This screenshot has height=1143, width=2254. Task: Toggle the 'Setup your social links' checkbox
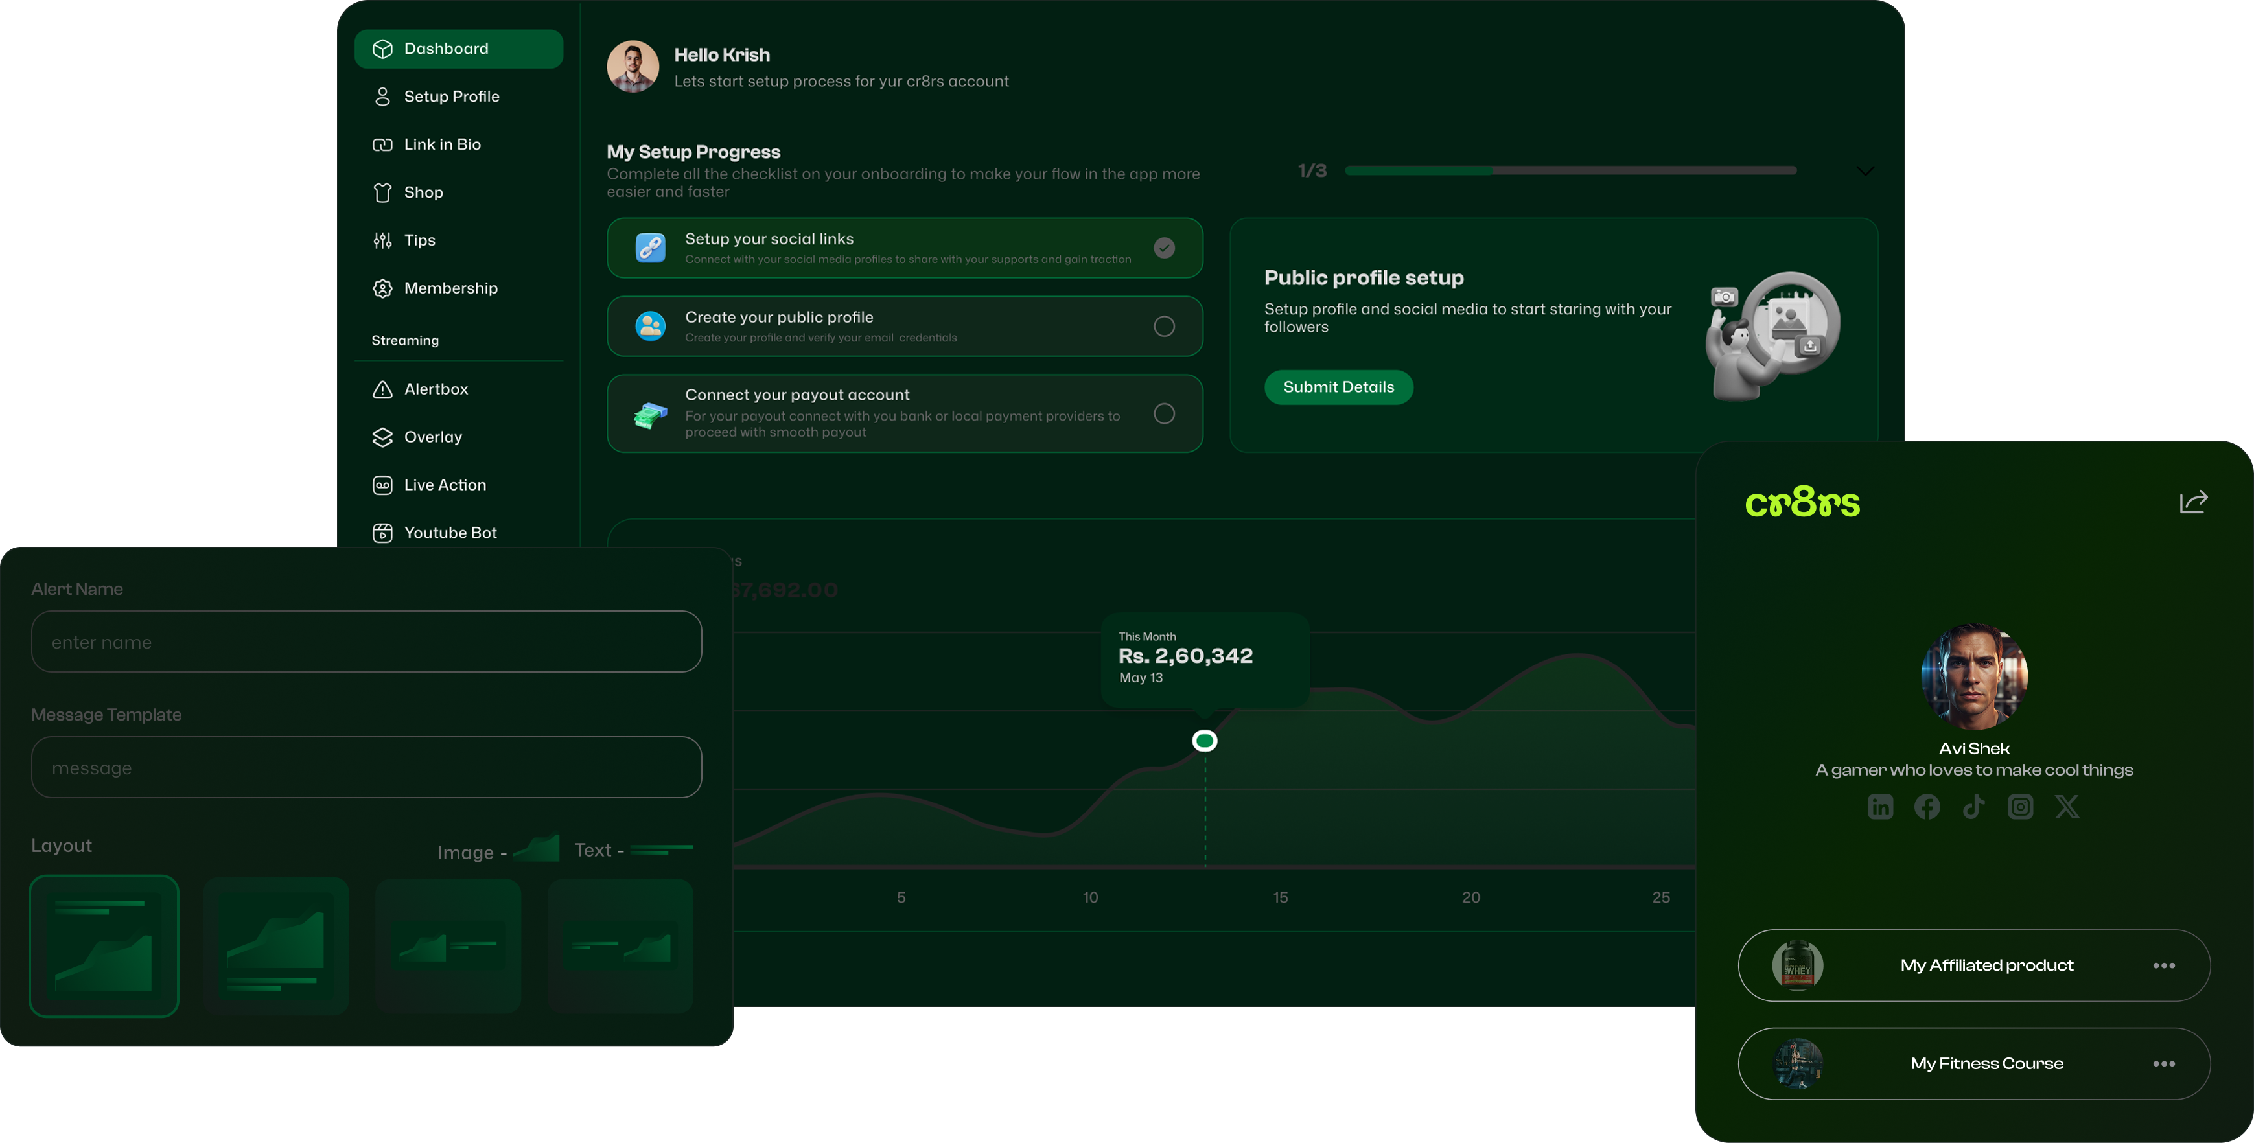coord(1164,248)
